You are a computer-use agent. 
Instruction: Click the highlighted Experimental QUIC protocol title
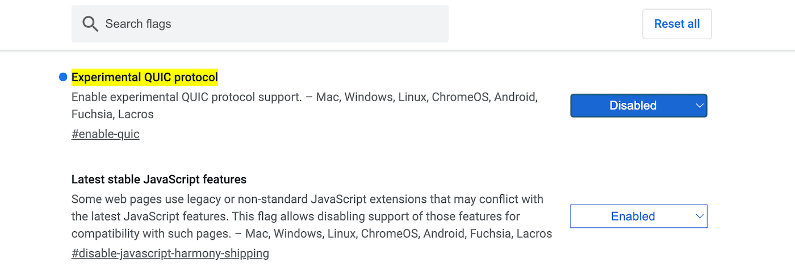point(145,77)
